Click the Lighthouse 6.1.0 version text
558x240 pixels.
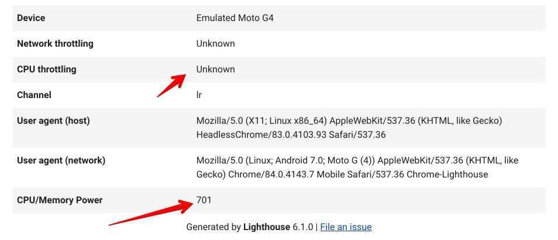point(278,227)
